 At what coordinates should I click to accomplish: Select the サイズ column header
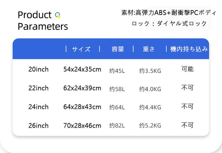(81, 49)
